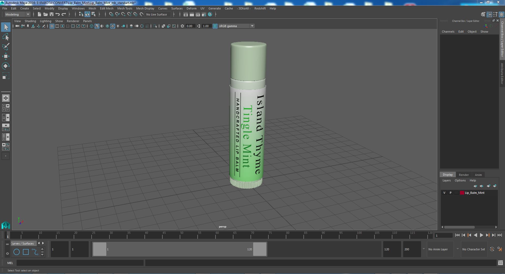Open the Deform menu
505x274 pixels.
click(x=191, y=8)
